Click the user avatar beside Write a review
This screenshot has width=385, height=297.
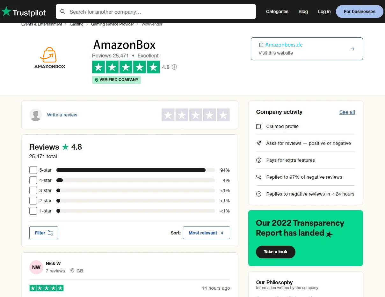coord(36,115)
